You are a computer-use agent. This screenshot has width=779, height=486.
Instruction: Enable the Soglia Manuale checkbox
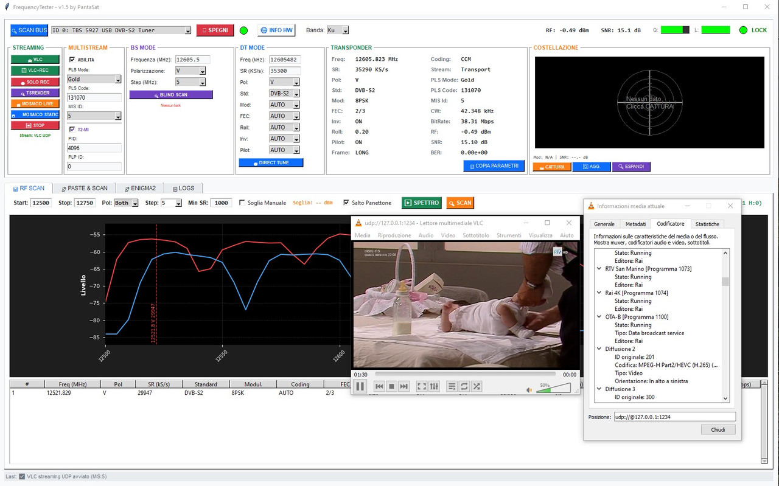click(242, 203)
